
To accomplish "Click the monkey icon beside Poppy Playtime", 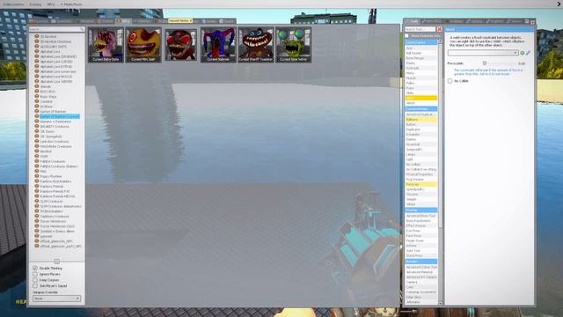I will (x=37, y=176).
